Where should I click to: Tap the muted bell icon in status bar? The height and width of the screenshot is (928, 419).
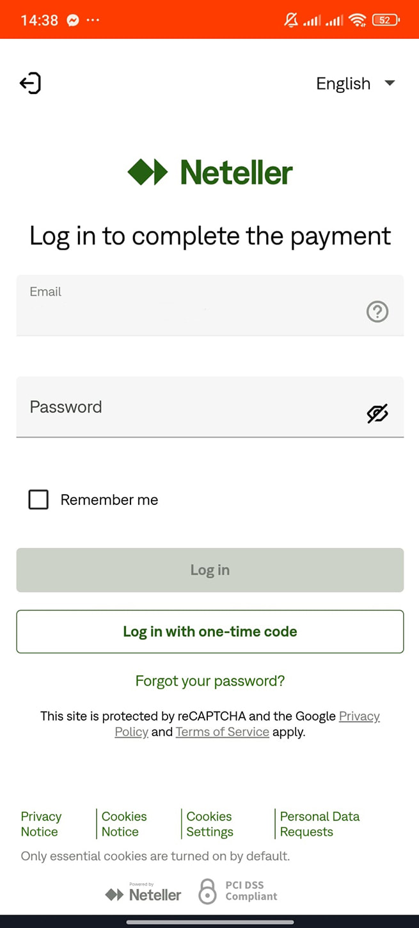coord(291,20)
